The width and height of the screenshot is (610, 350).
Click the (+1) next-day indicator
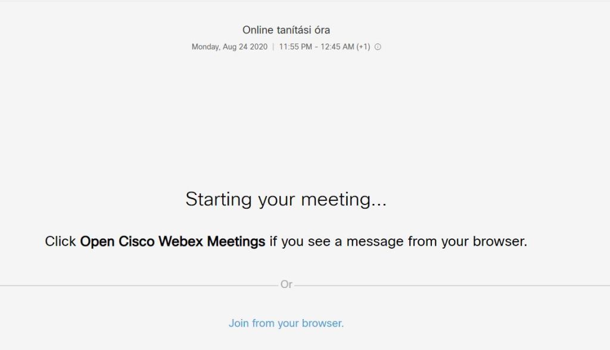(x=363, y=47)
